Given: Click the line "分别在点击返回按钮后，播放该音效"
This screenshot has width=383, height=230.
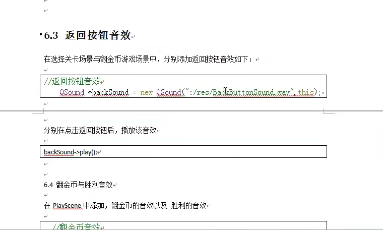Looking at the screenshot, I should click(100, 130).
